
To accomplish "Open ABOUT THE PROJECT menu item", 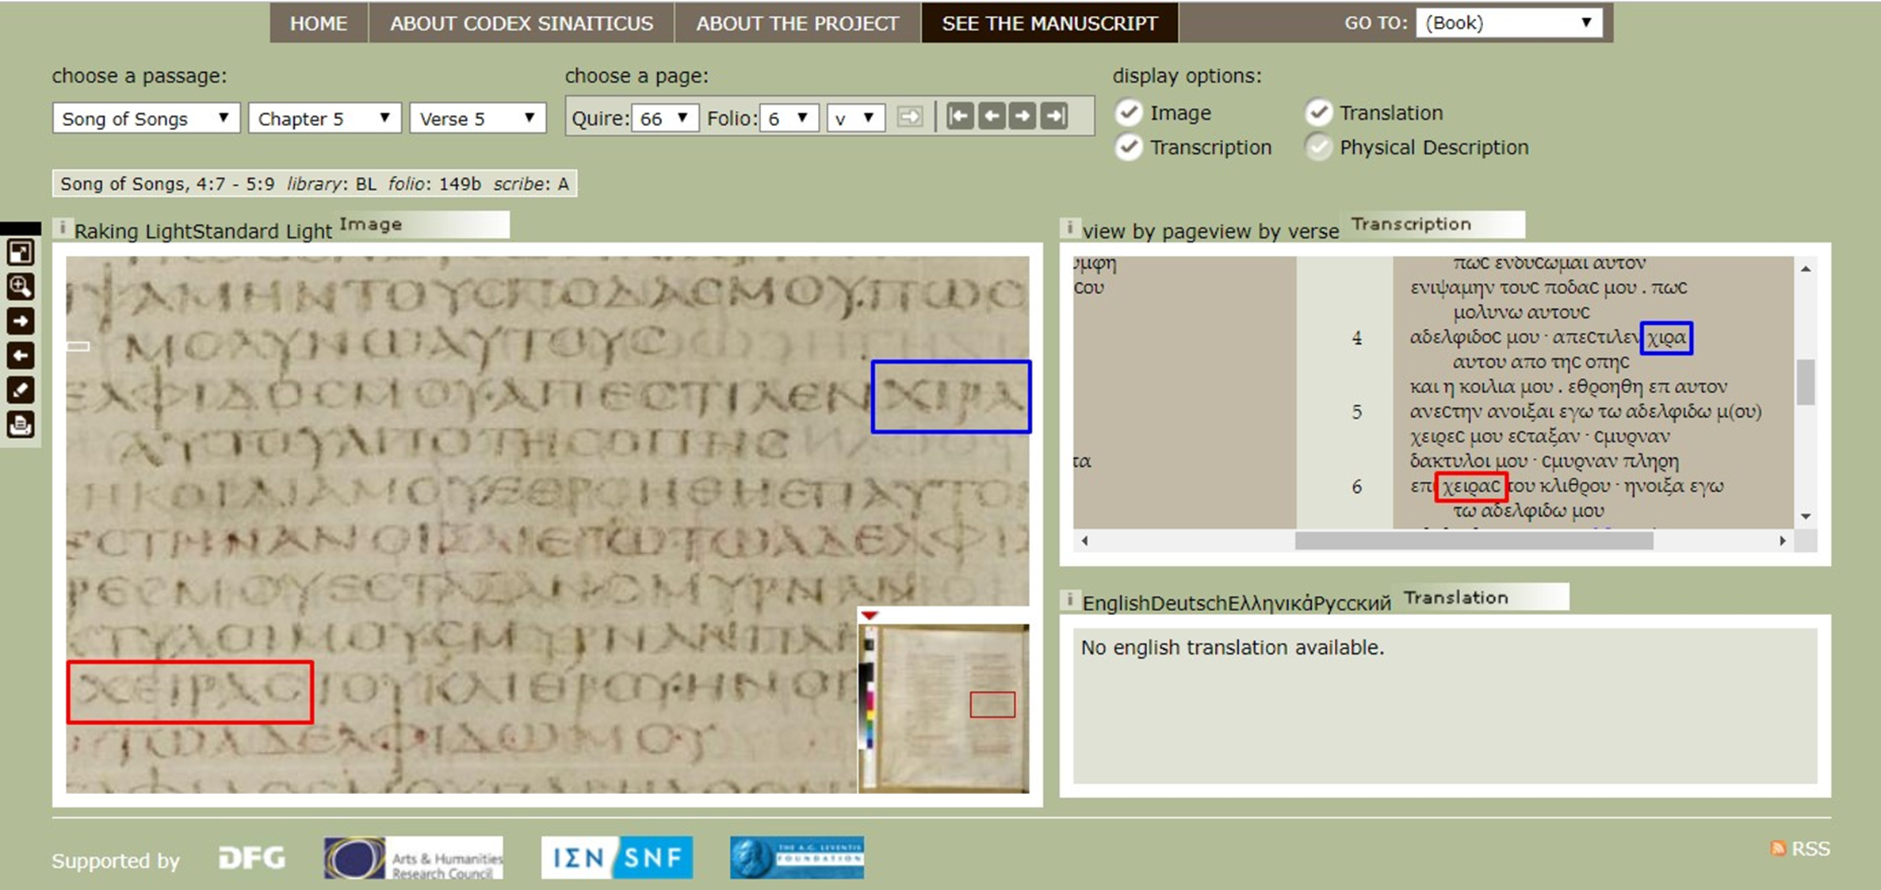I will click(797, 23).
